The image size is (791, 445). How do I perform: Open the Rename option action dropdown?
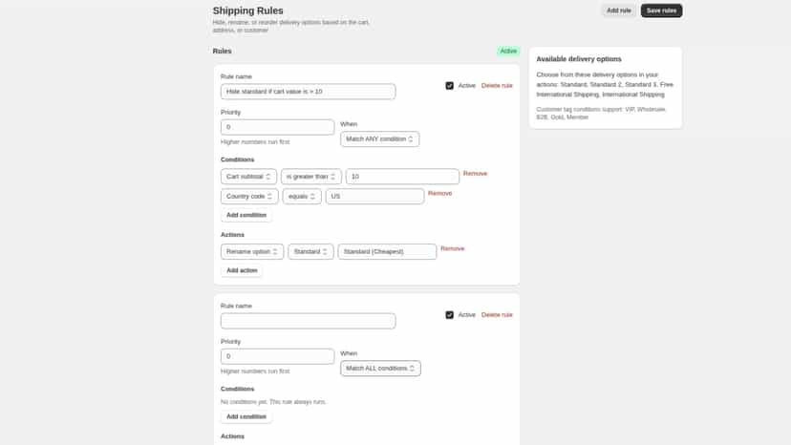point(252,251)
